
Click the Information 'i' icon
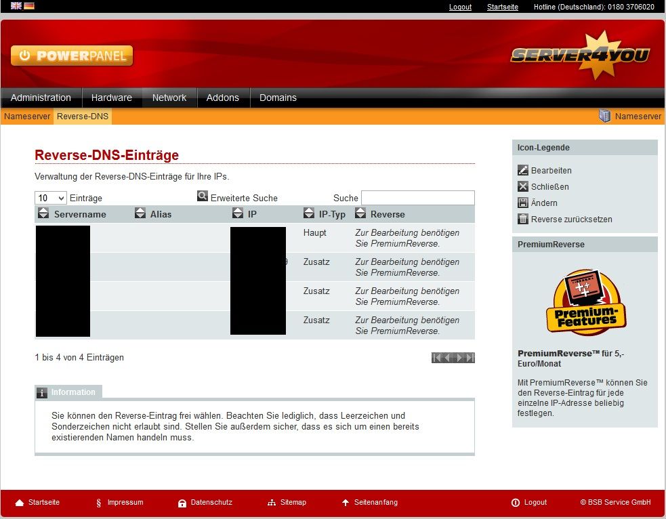(42, 392)
